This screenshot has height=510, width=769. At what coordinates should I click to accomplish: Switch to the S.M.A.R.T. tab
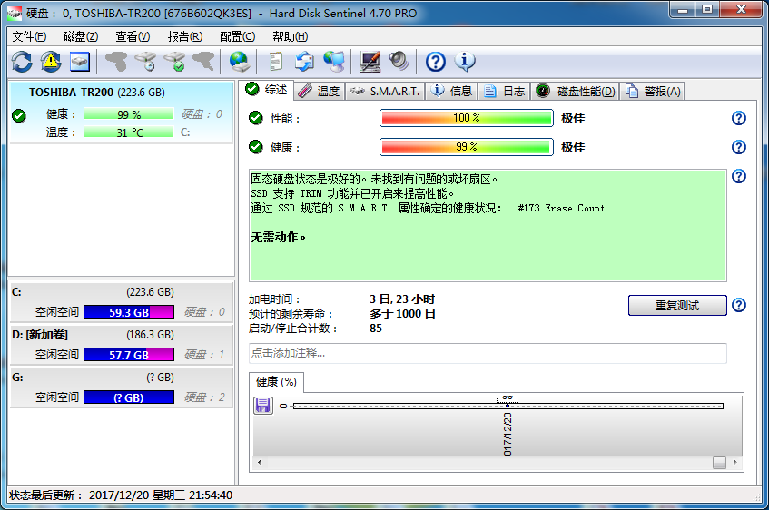click(x=385, y=92)
